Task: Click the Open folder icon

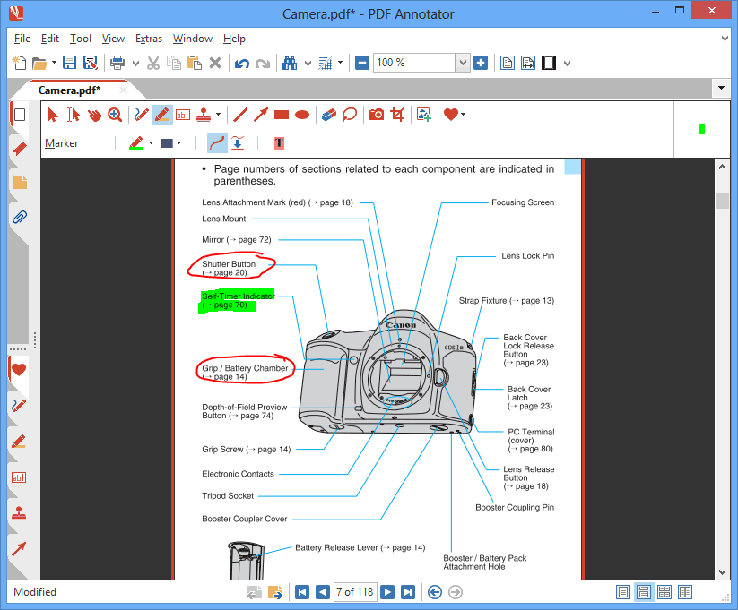Action: (x=39, y=63)
